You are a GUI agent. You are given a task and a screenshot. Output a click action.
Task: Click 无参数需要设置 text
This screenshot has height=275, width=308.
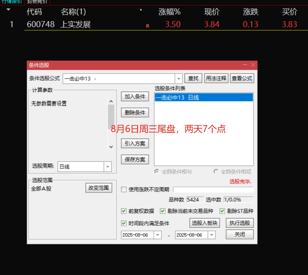[49, 104]
